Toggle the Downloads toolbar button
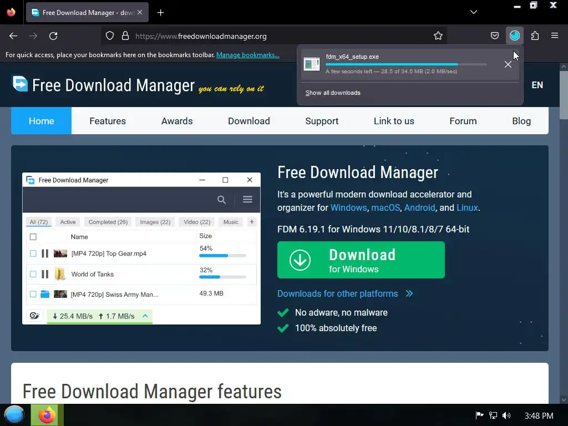 click(x=514, y=36)
